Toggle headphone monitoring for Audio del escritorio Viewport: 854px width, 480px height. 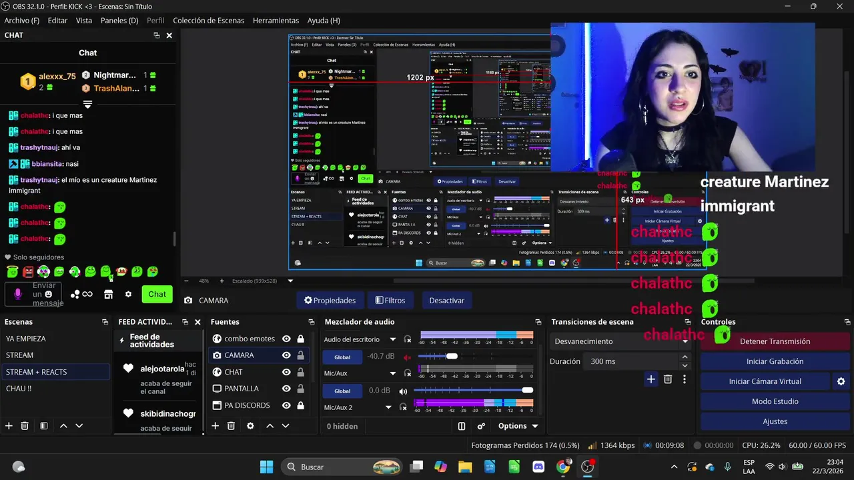tap(408, 339)
